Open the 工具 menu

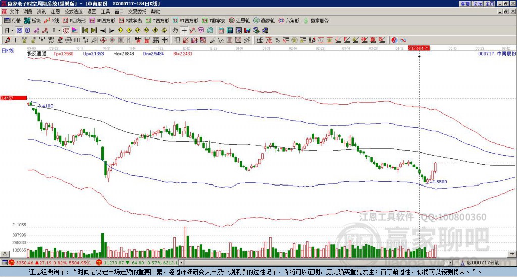[x=106, y=12]
